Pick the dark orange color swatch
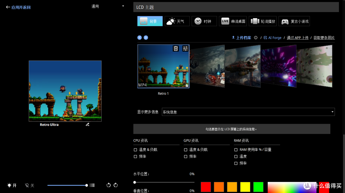 219,187
